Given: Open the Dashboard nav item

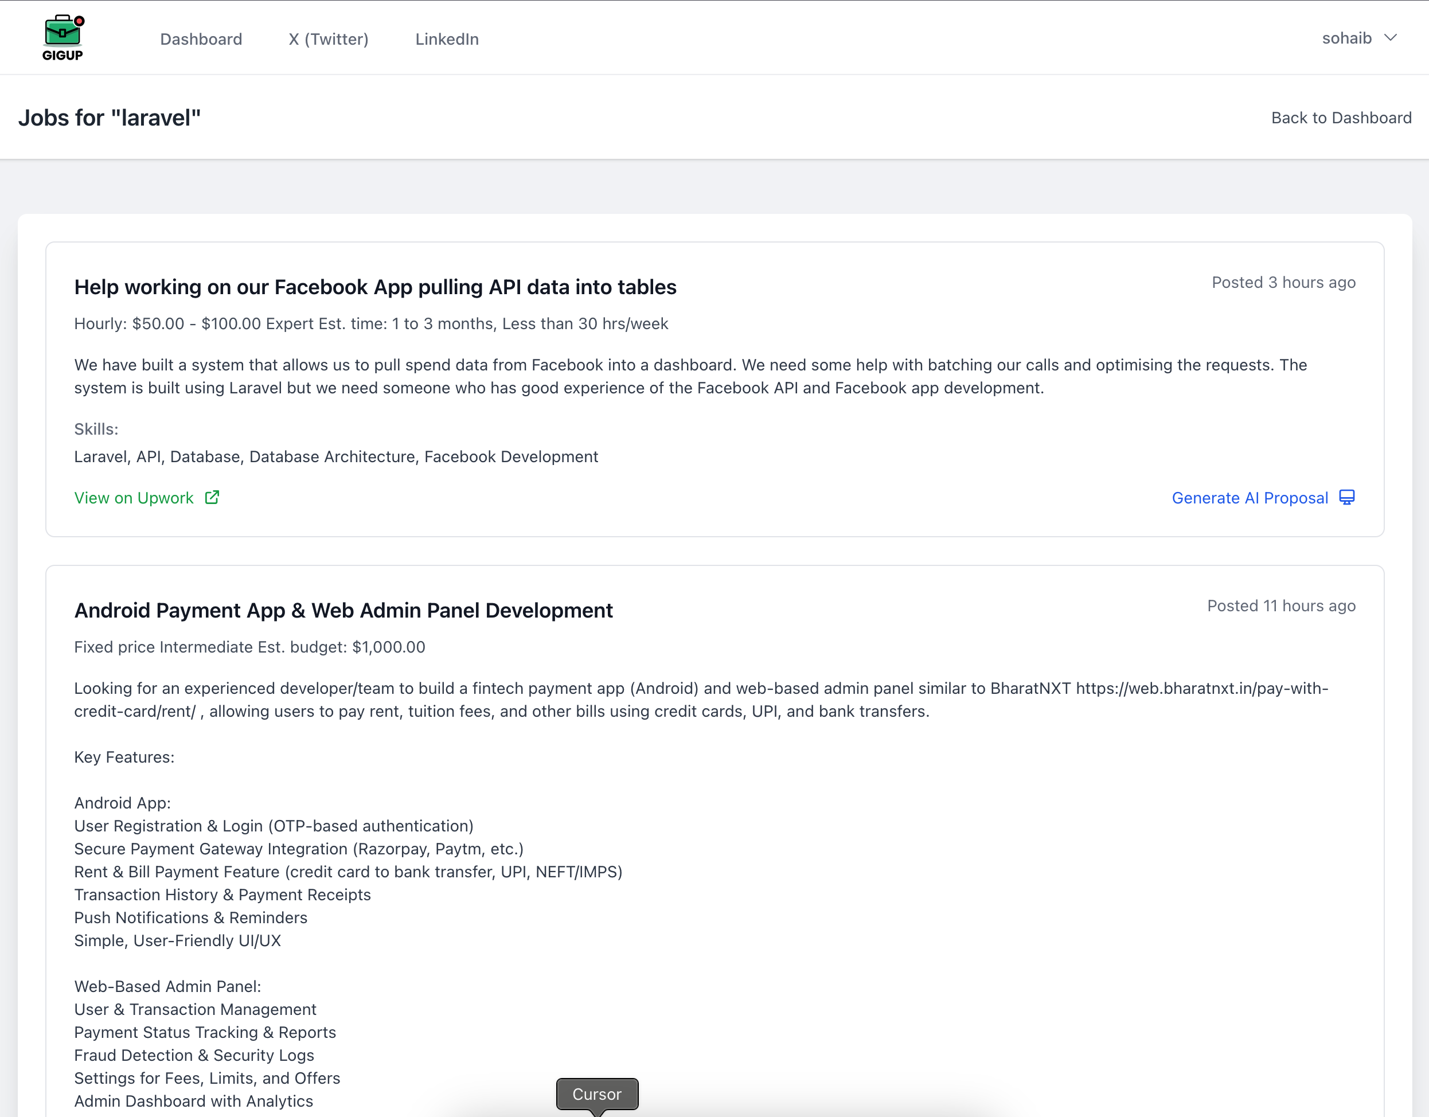Looking at the screenshot, I should point(201,39).
